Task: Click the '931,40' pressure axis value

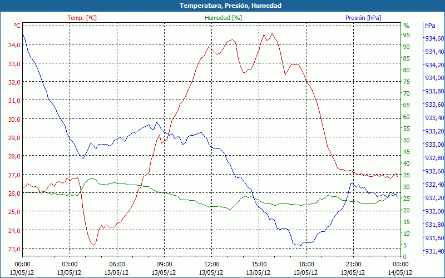Action: tap(434, 251)
